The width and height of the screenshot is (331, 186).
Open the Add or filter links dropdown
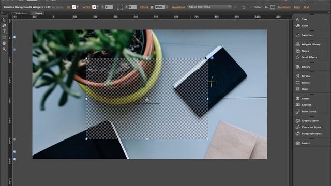(x=209, y=7)
